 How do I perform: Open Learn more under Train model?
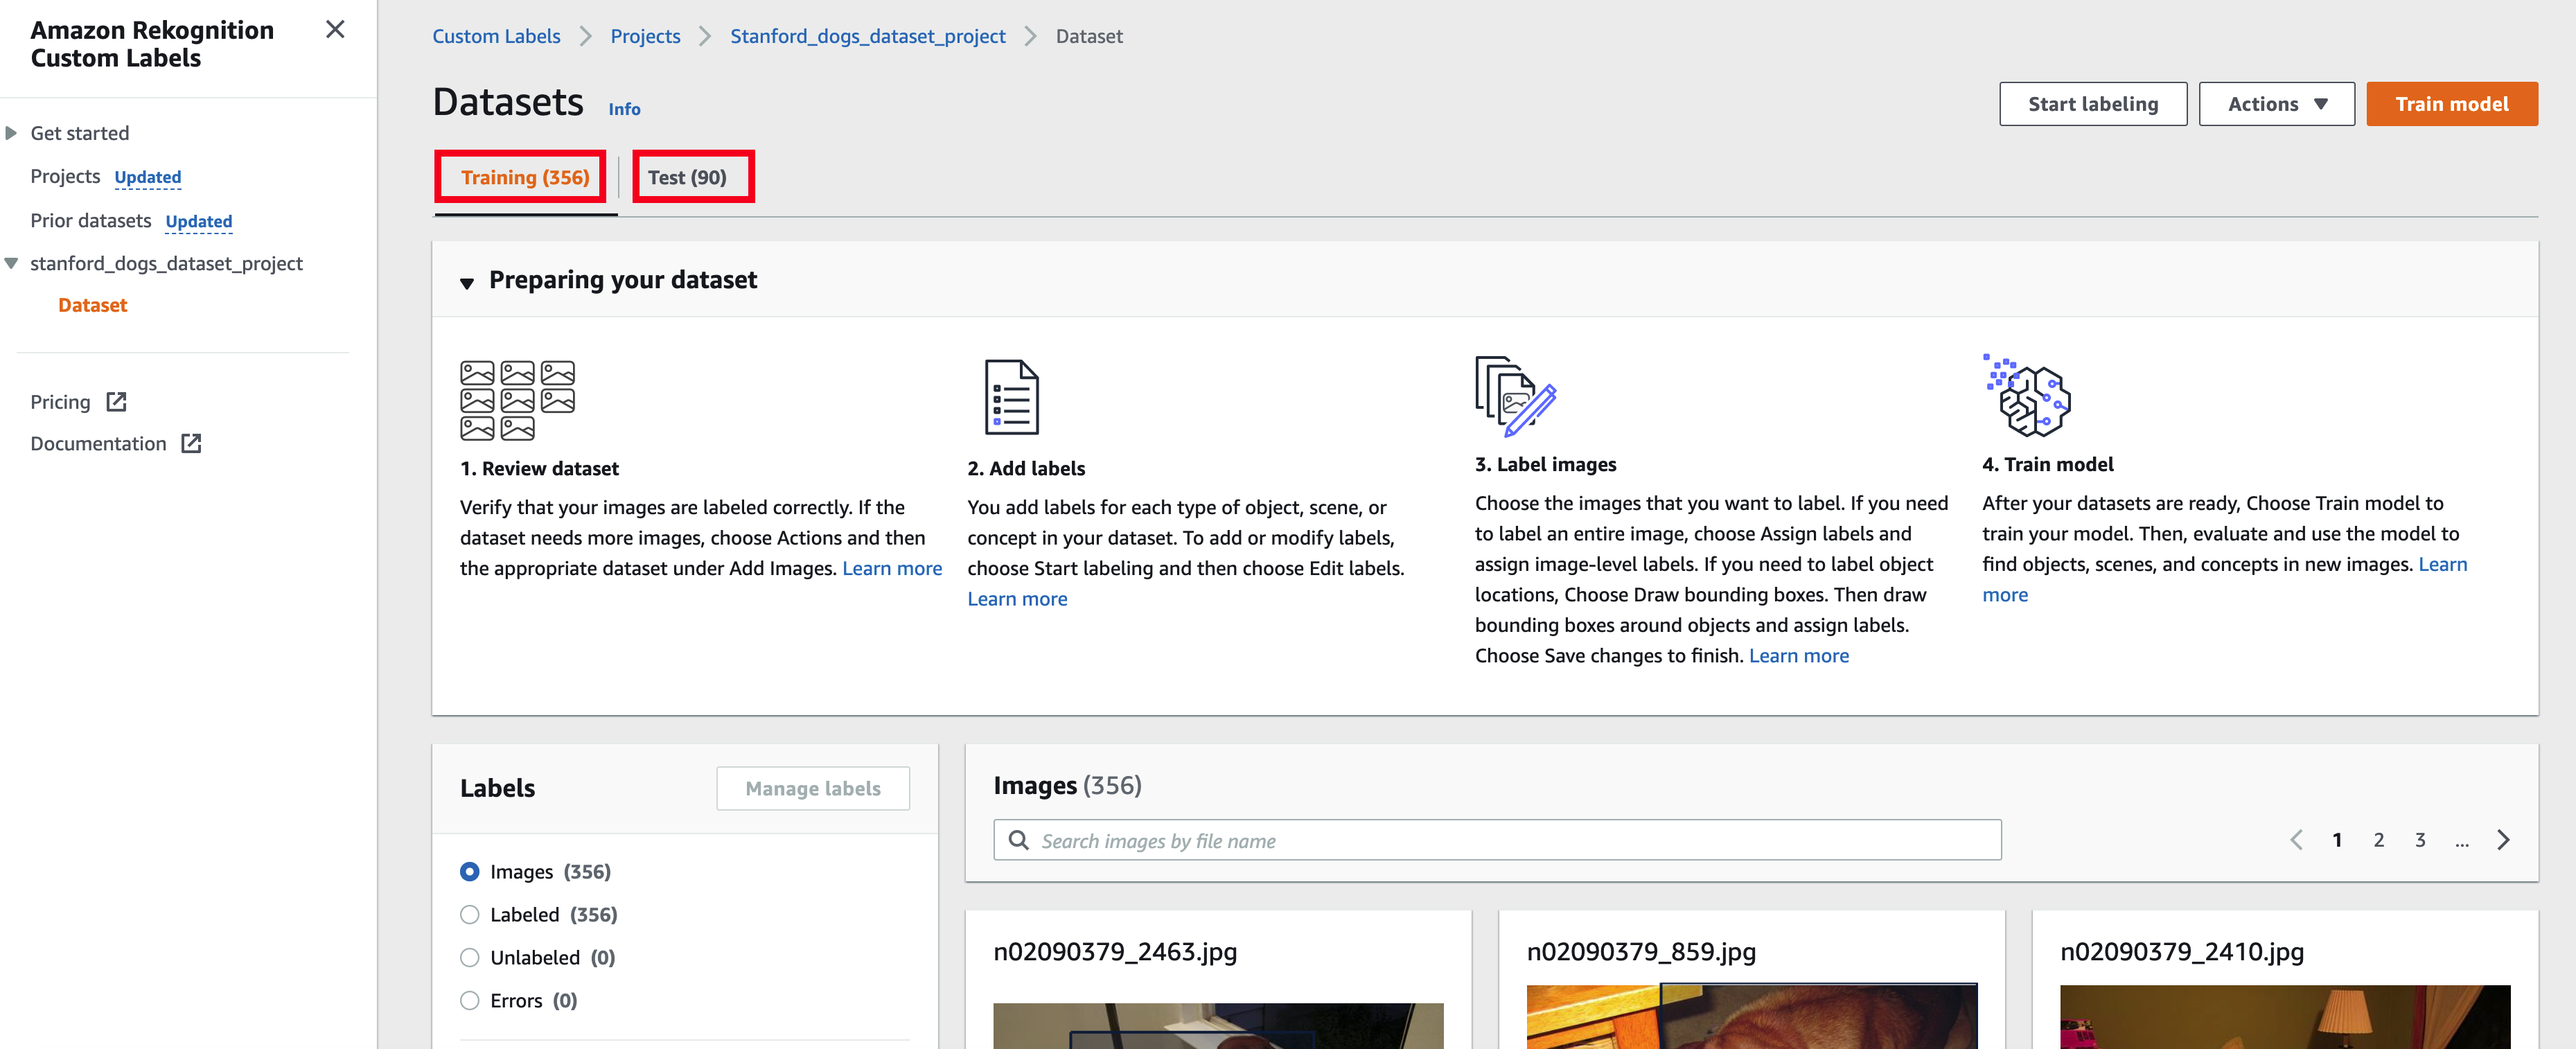click(x=2442, y=565)
